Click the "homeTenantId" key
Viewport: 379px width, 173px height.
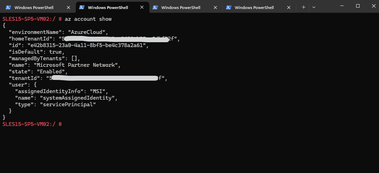pyautogui.click(x=31, y=39)
